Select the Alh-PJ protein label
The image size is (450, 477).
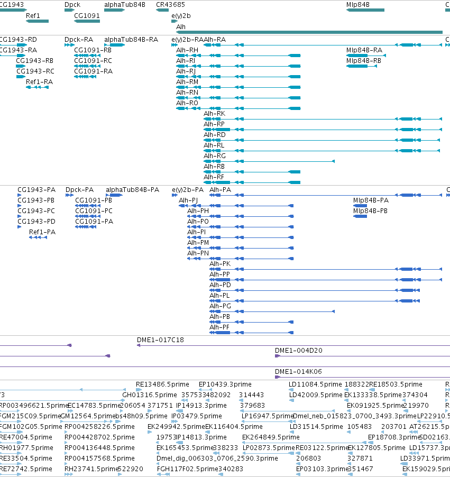pos(188,200)
